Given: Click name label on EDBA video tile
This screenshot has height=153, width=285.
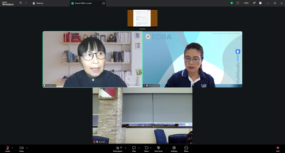Looking at the screenshot, I should tap(154, 86).
